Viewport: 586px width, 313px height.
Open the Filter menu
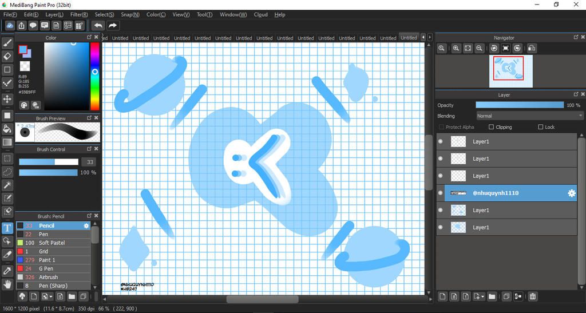(79, 14)
